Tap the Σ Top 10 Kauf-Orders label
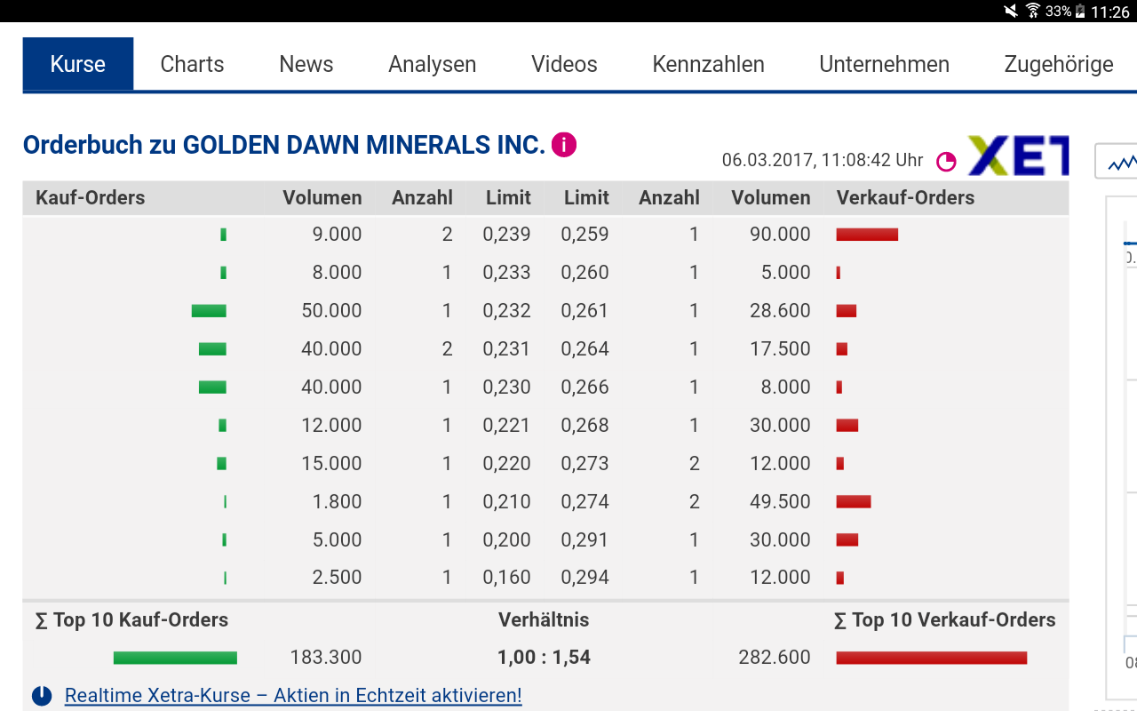The width and height of the screenshot is (1137, 711). tap(131, 620)
